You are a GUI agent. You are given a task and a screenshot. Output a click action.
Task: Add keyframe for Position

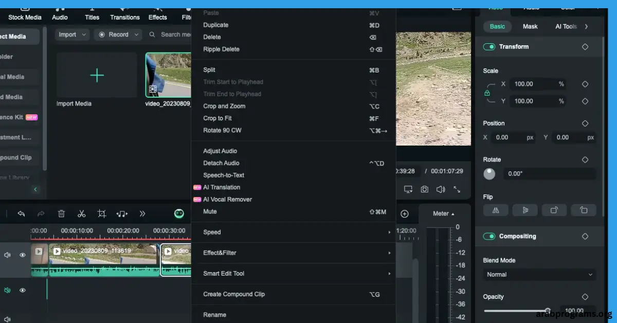click(x=585, y=123)
